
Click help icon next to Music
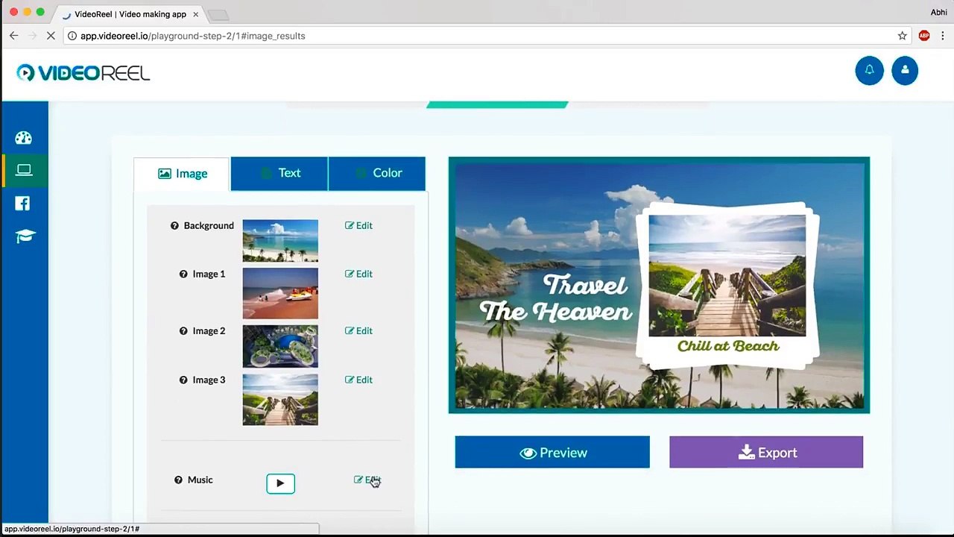pos(178,480)
